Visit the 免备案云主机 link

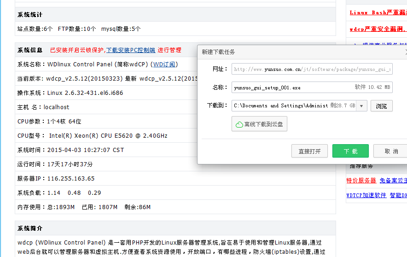click(393, 181)
